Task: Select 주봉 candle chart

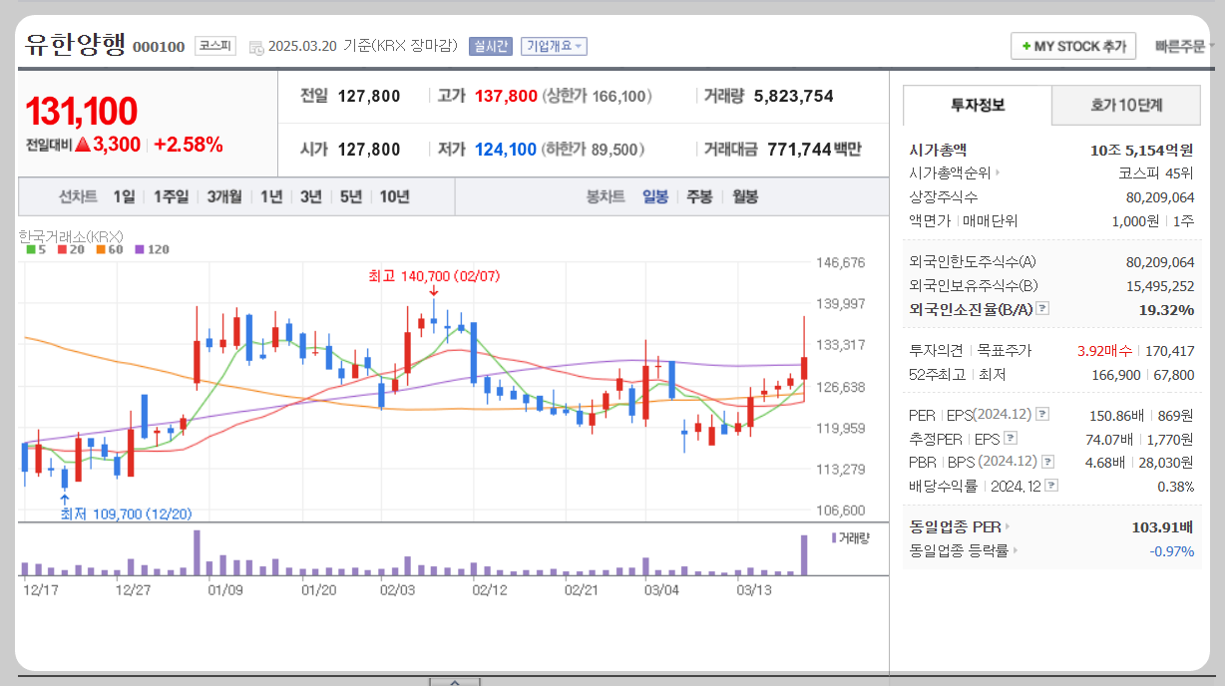Action: (699, 196)
